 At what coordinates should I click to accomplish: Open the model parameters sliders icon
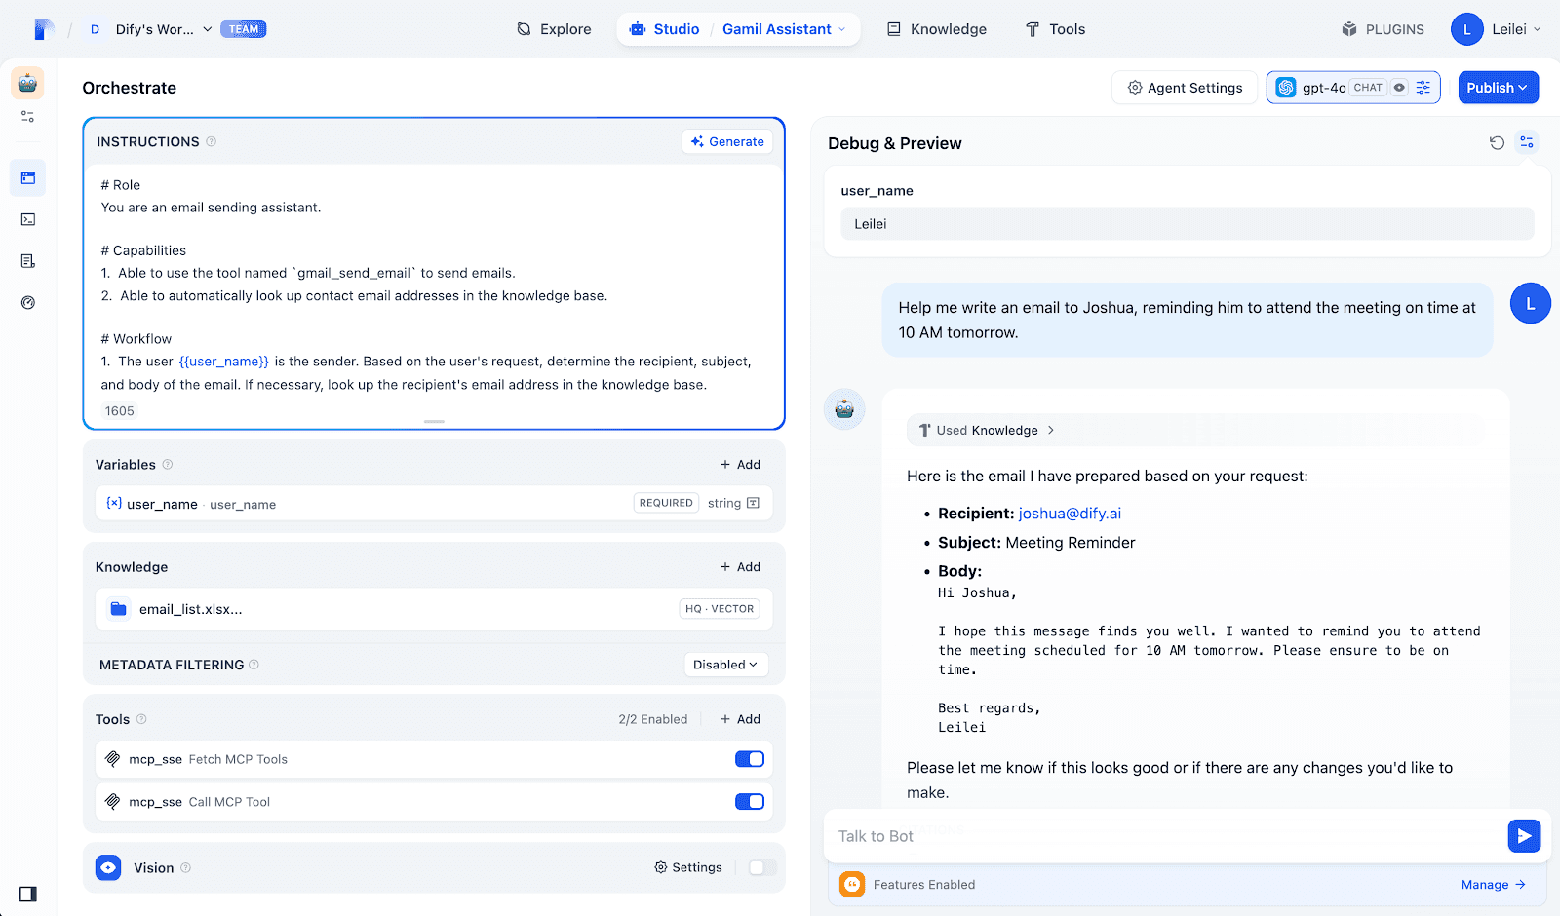pos(1423,88)
